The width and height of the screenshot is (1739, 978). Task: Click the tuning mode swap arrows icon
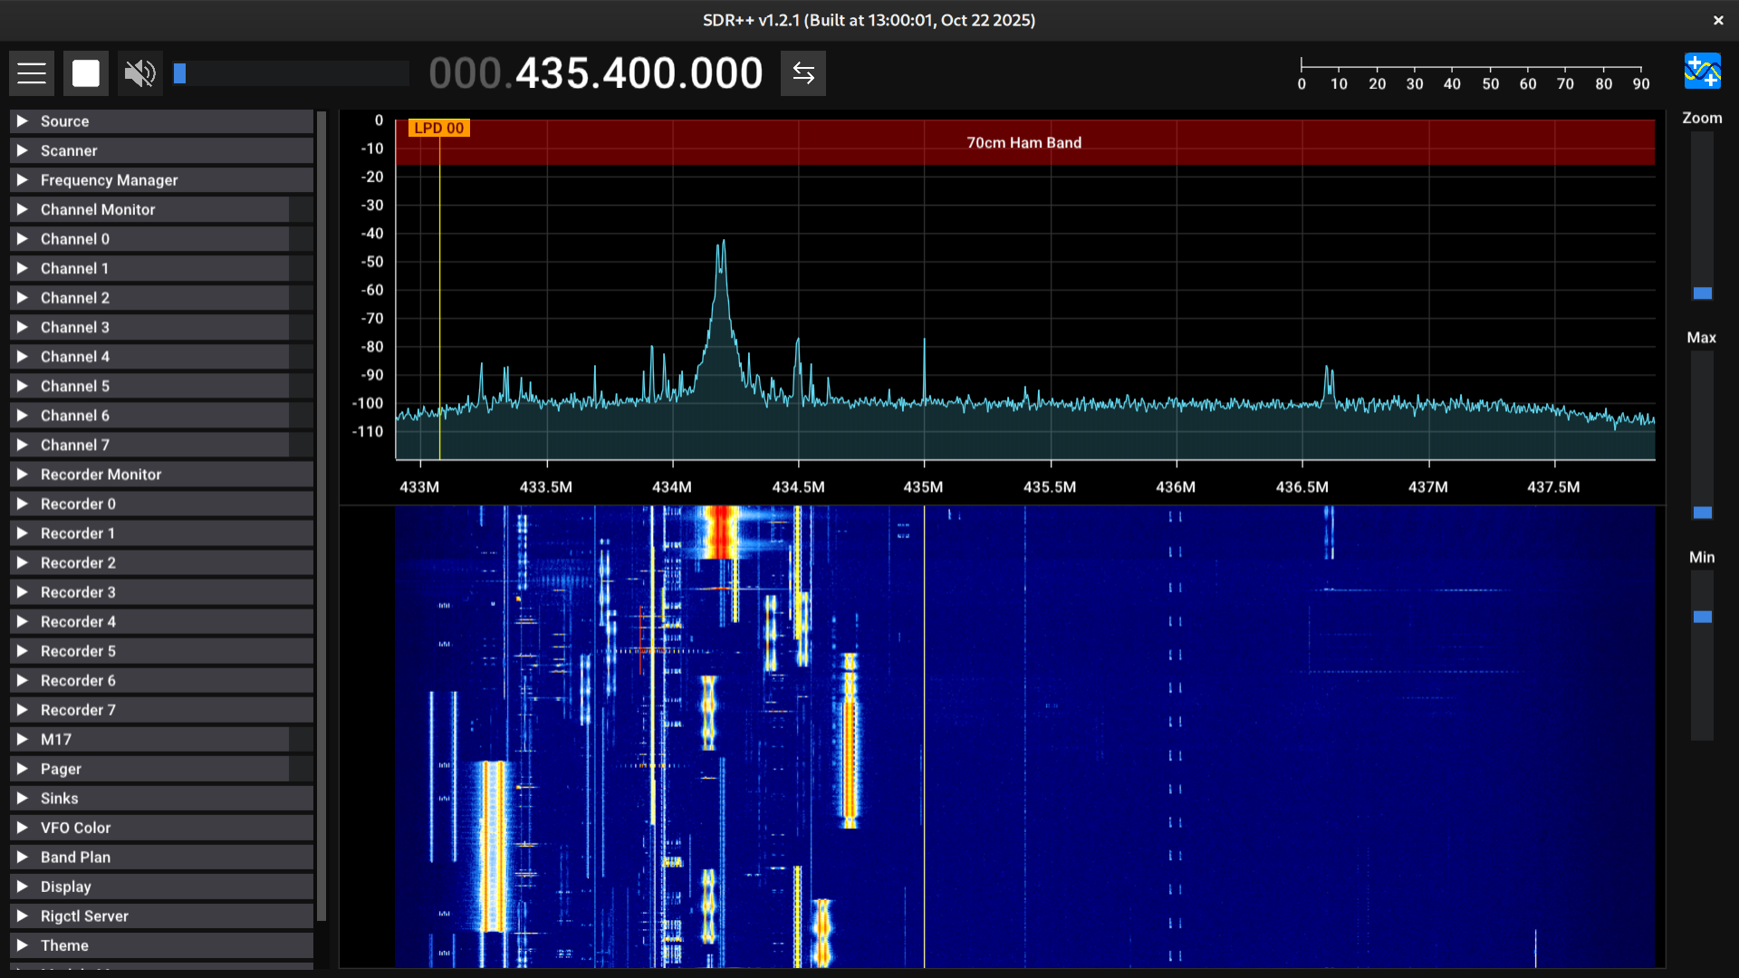803,73
